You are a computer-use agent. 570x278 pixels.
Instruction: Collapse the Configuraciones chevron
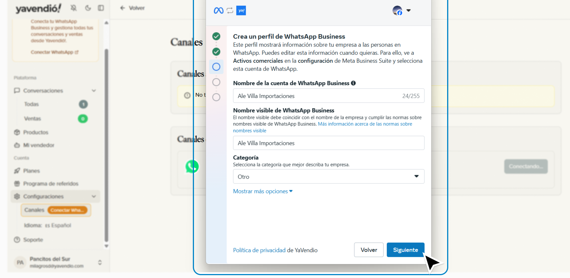click(94, 197)
